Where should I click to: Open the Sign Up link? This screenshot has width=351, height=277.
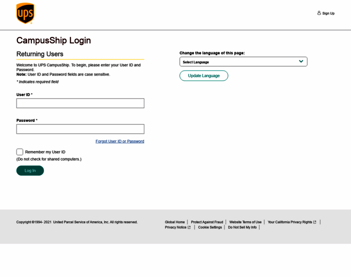(x=328, y=13)
